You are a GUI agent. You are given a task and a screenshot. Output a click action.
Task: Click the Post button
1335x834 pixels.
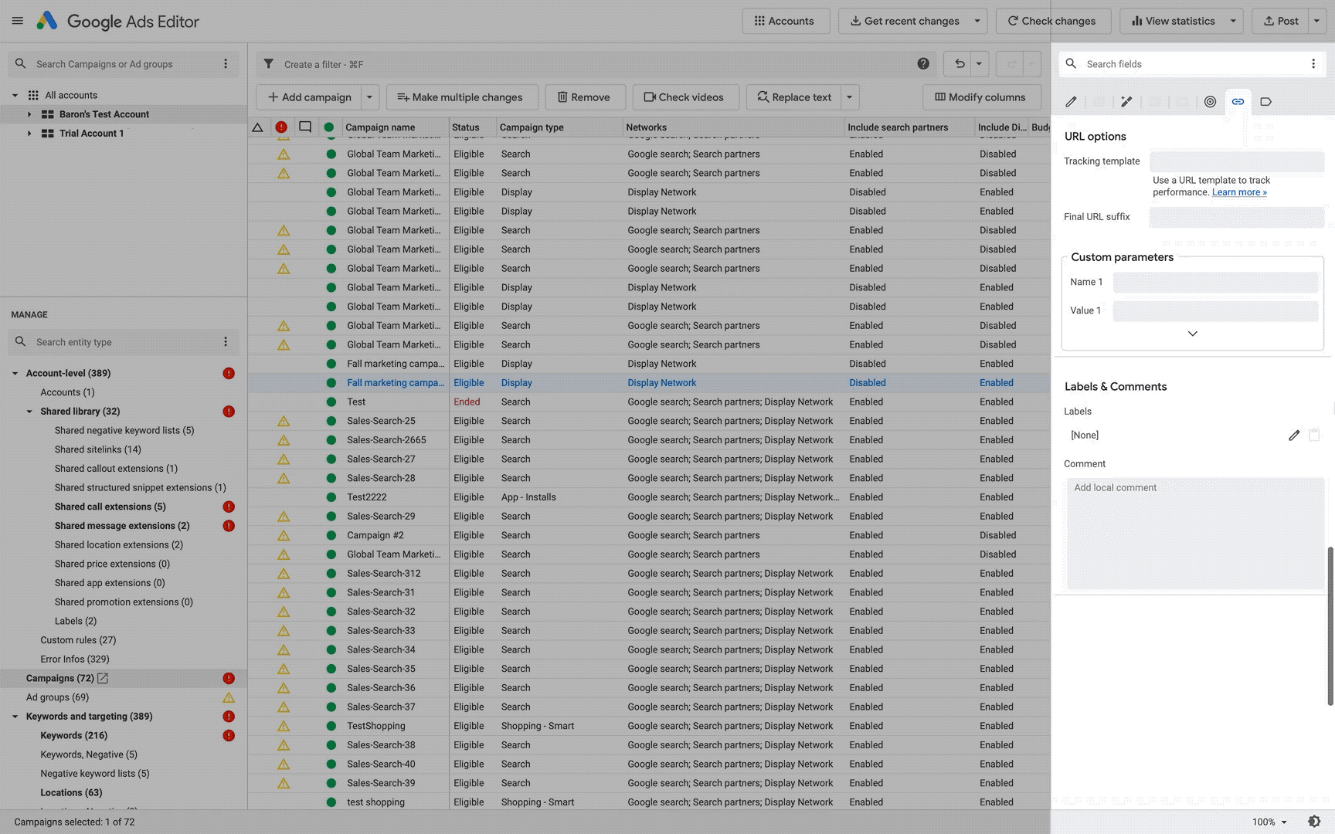click(1281, 21)
